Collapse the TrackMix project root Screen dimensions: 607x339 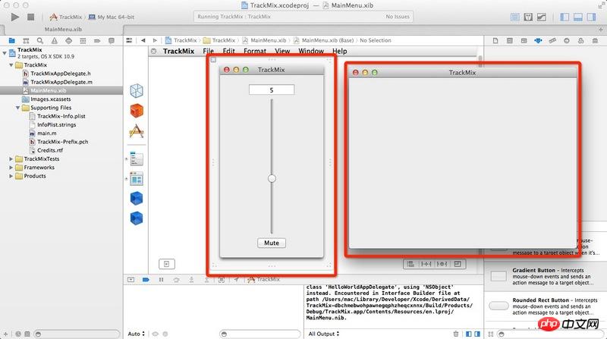tap(5, 52)
